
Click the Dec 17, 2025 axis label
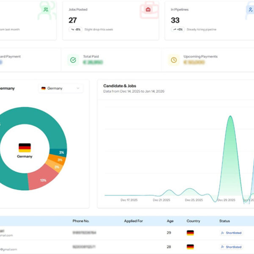[x=129, y=200]
